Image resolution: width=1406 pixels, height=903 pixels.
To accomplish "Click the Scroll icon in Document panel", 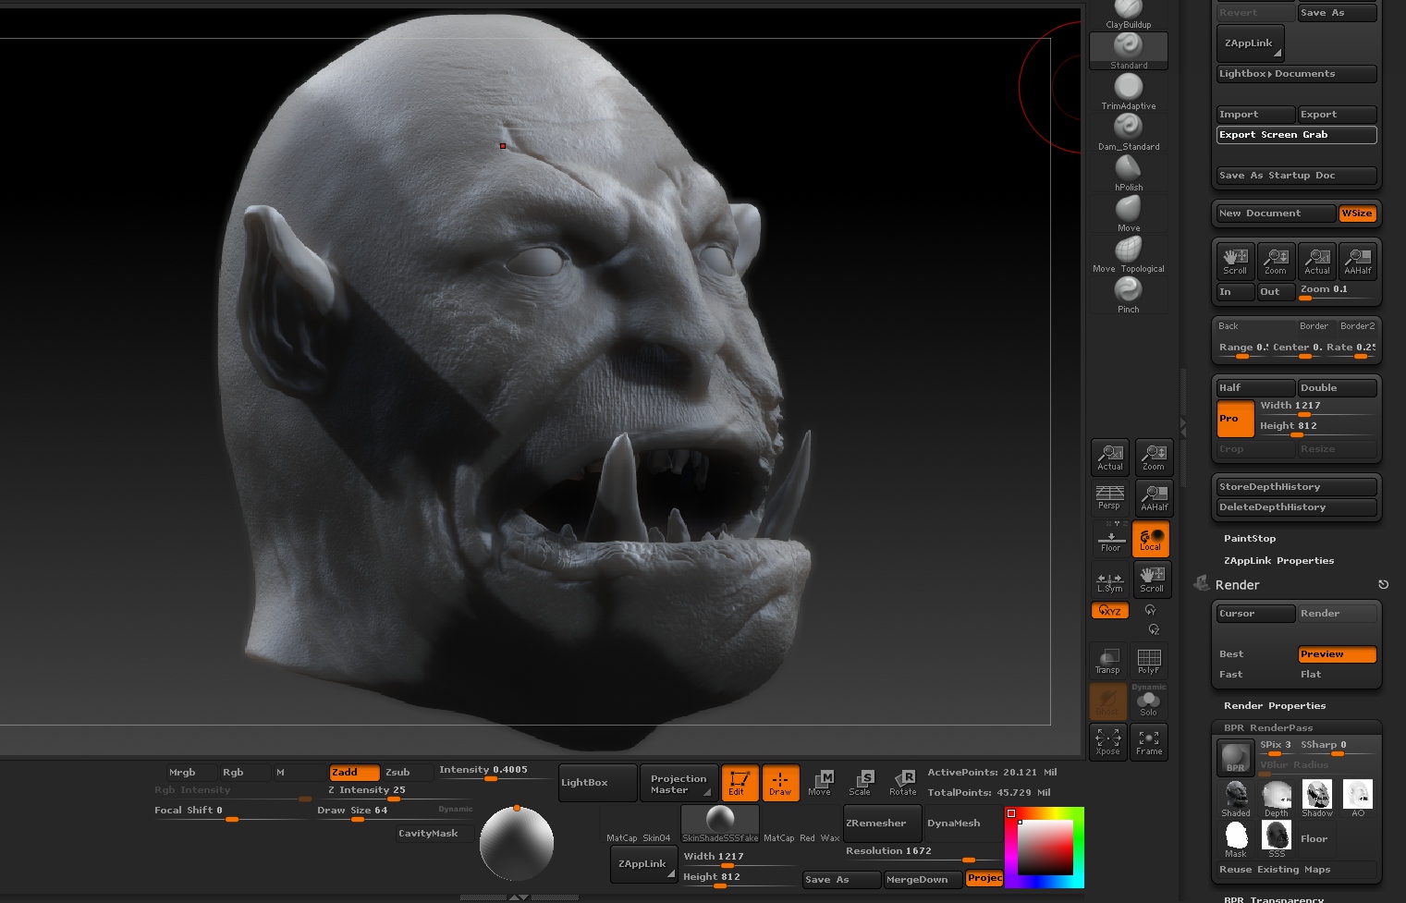I will (1235, 260).
